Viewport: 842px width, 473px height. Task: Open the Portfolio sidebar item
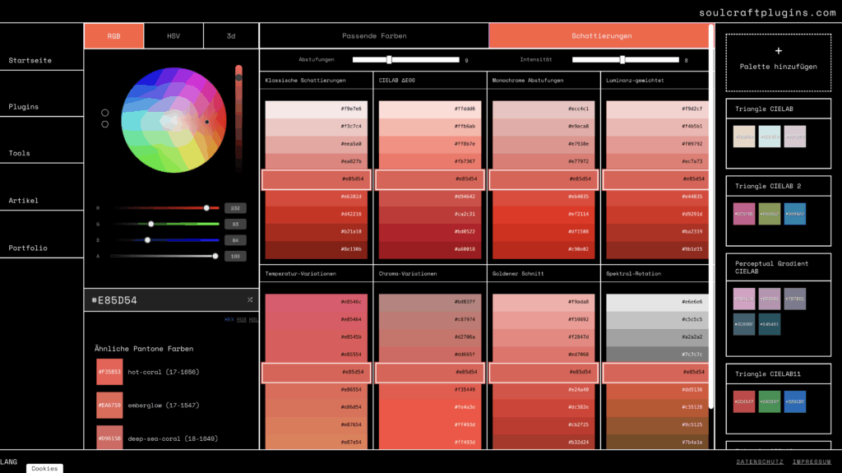click(x=28, y=248)
